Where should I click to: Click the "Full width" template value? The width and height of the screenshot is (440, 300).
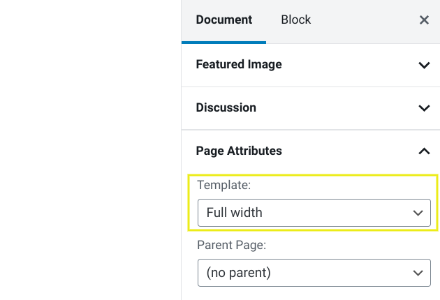pyautogui.click(x=235, y=213)
